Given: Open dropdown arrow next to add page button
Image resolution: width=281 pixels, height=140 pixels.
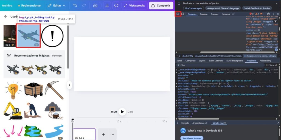Looking at the screenshot, I should 113,135.
